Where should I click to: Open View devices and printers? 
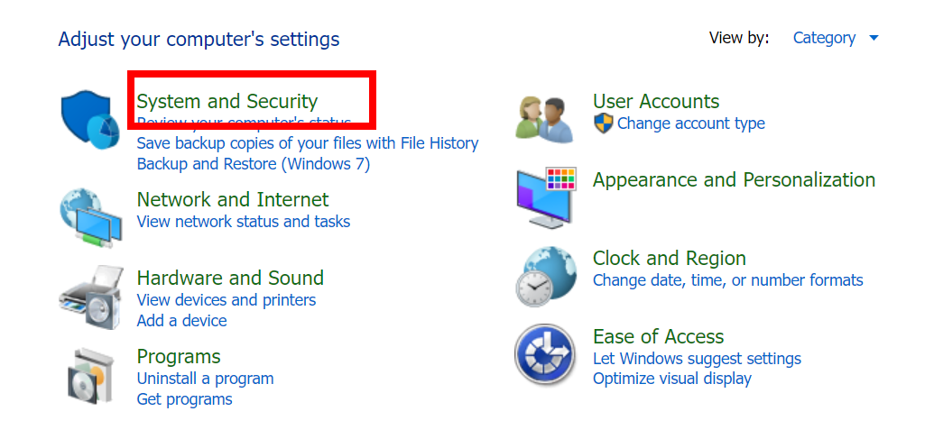click(x=226, y=300)
